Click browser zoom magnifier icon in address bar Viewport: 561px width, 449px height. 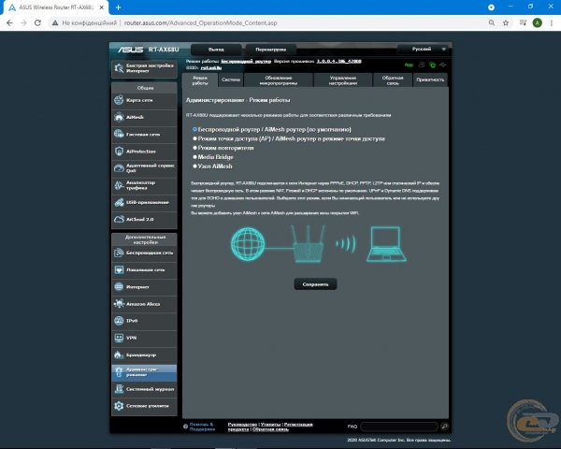[x=492, y=22]
